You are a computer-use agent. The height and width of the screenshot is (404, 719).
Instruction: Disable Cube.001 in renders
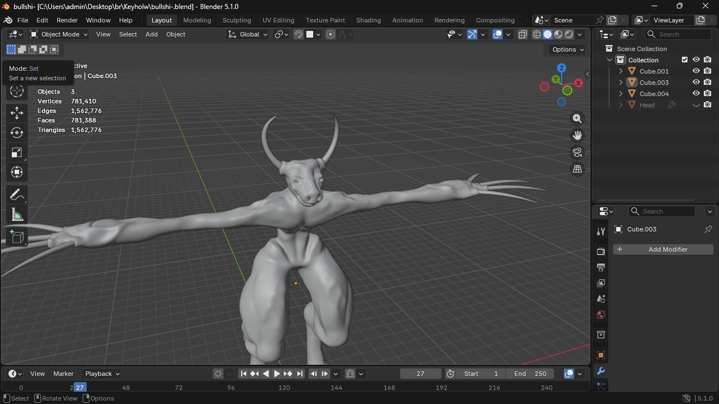[707, 71]
